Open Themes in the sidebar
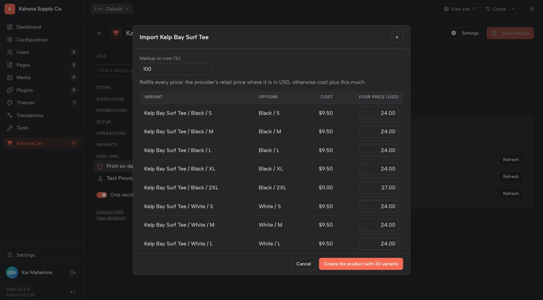The image size is (543, 300). pos(42,103)
